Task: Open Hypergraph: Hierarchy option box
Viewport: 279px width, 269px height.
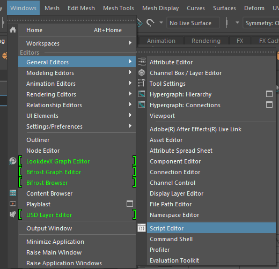Action: (269, 94)
